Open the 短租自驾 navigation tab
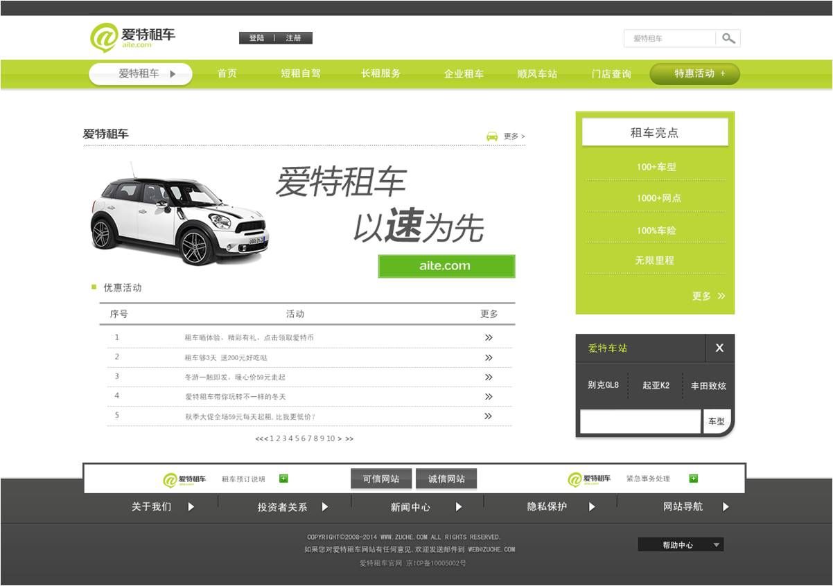Image resolution: width=833 pixels, height=586 pixels. coord(301,74)
